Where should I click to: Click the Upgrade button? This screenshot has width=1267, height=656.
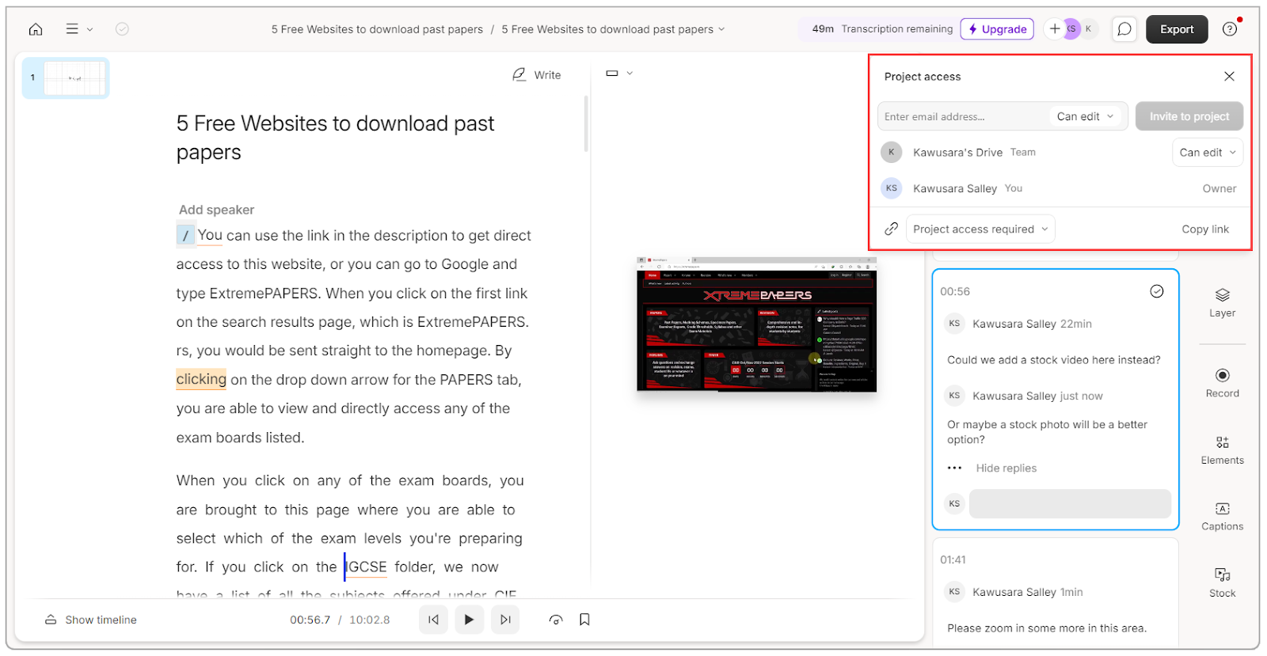(997, 29)
